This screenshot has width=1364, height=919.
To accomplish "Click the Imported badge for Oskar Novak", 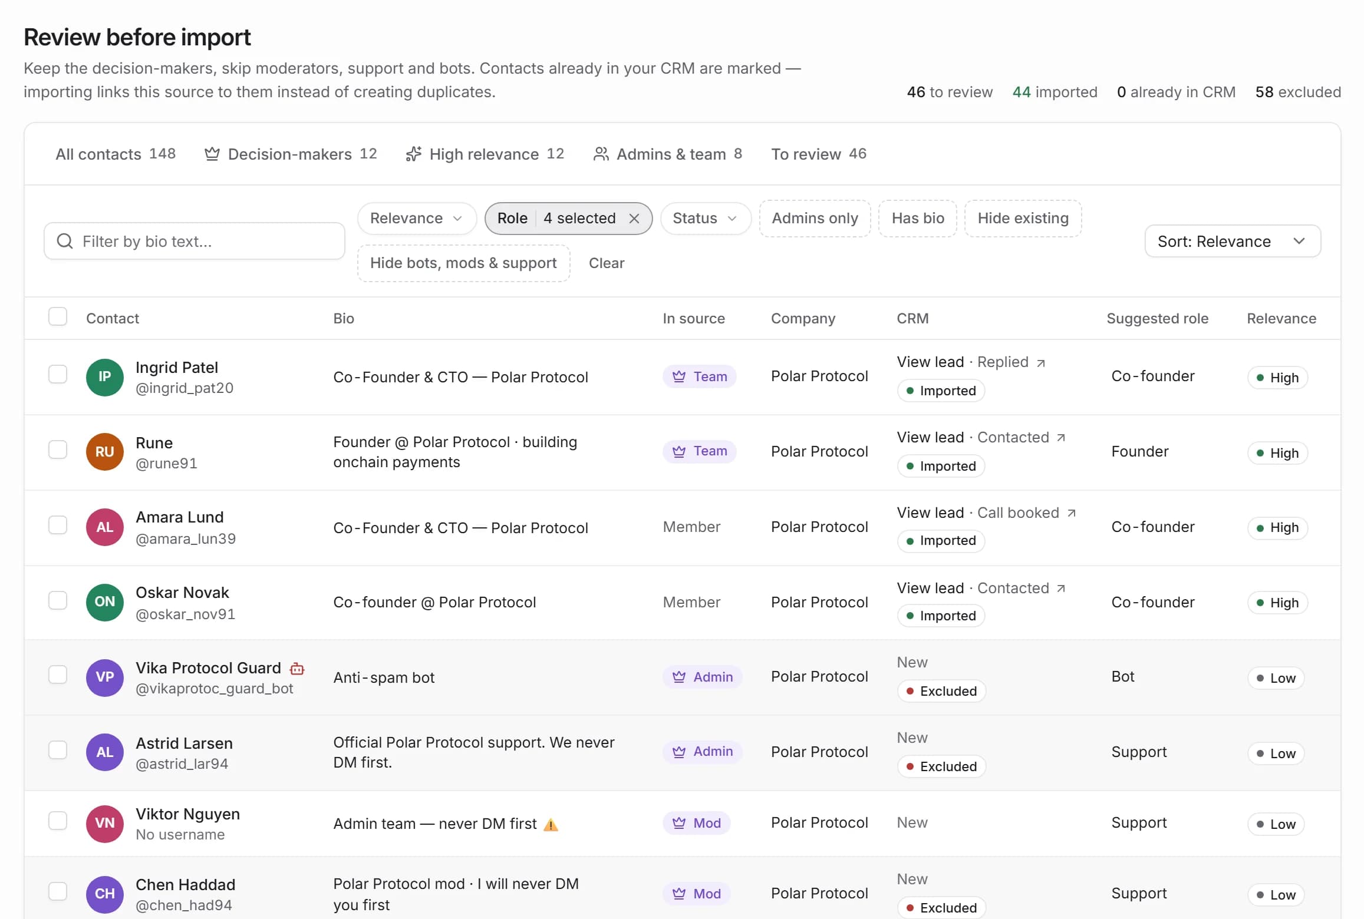I will [941, 616].
